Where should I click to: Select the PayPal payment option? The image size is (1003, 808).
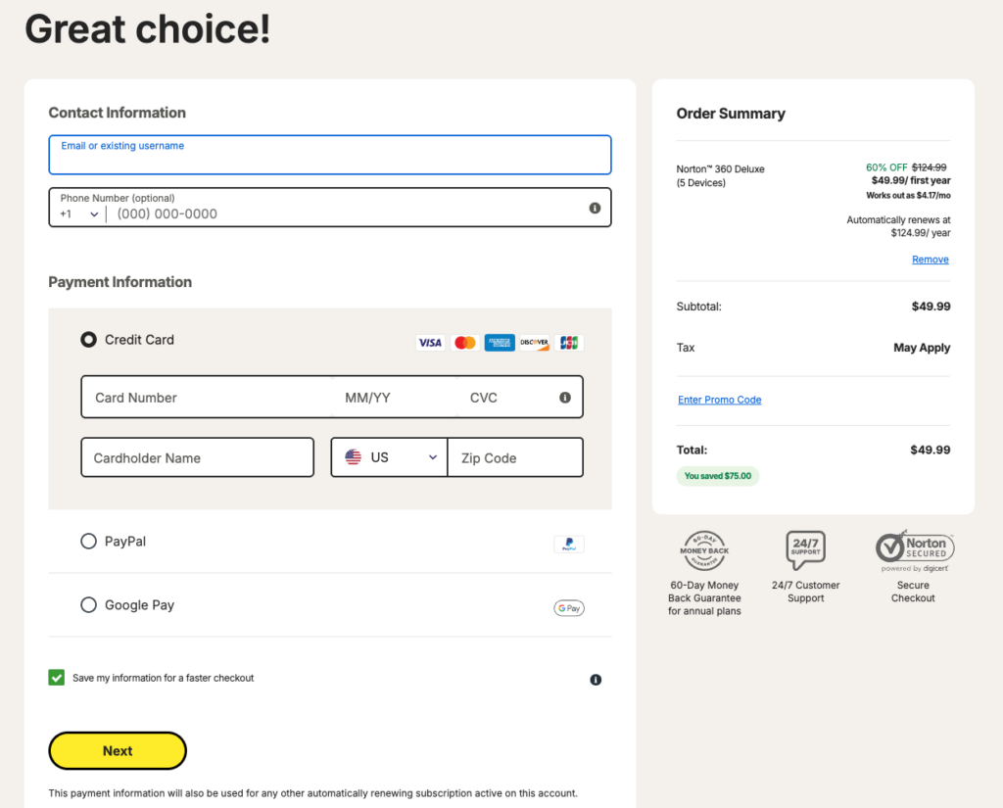pos(88,542)
